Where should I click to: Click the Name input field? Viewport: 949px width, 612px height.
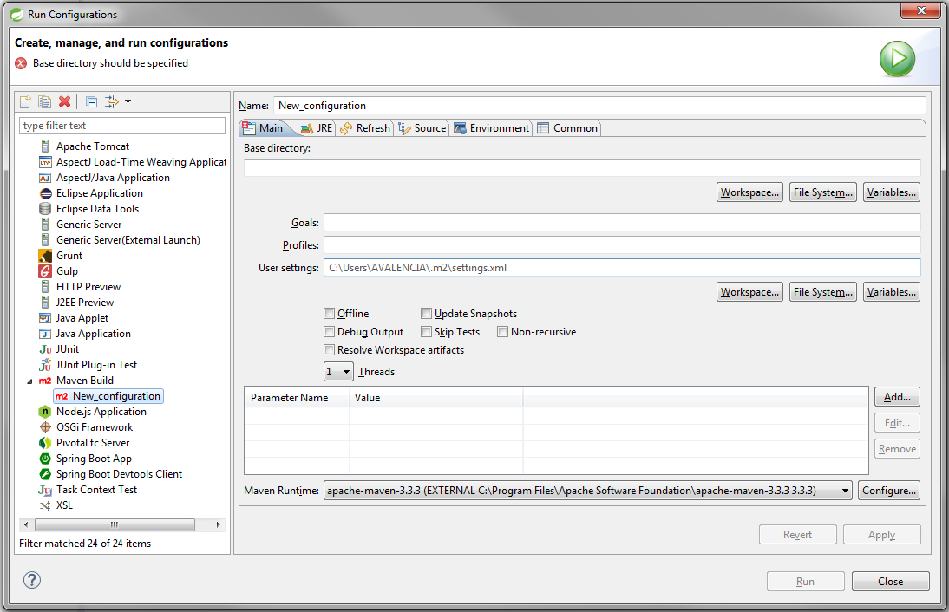click(599, 105)
